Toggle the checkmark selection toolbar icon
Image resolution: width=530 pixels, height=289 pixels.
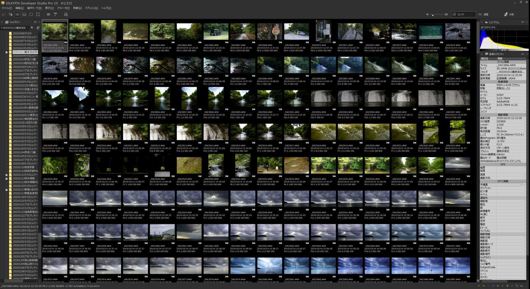(48, 14)
